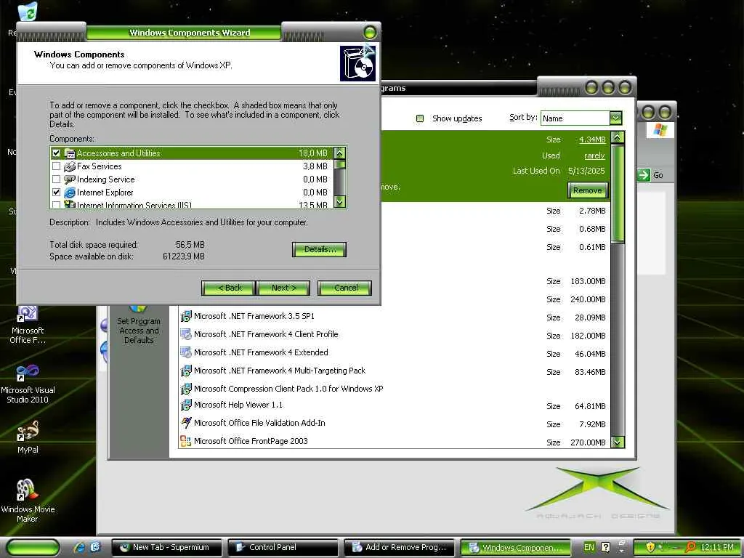
Task: Remove the selected program with Remove button
Action: [x=587, y=191]
